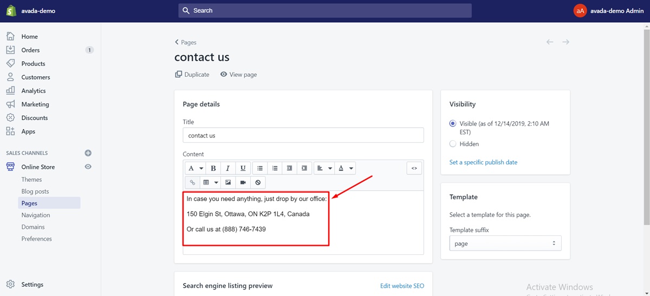This screenshot has width=650, height=296.
Task: Click the insert video icon
Action: 243,182
